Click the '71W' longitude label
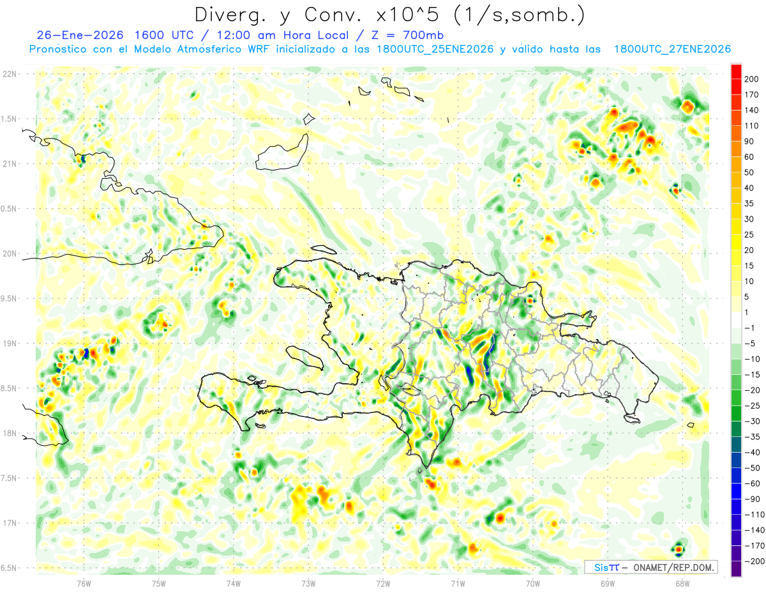 click(458, 582)
